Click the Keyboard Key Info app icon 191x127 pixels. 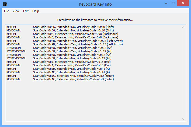click(x=5, y=4)
